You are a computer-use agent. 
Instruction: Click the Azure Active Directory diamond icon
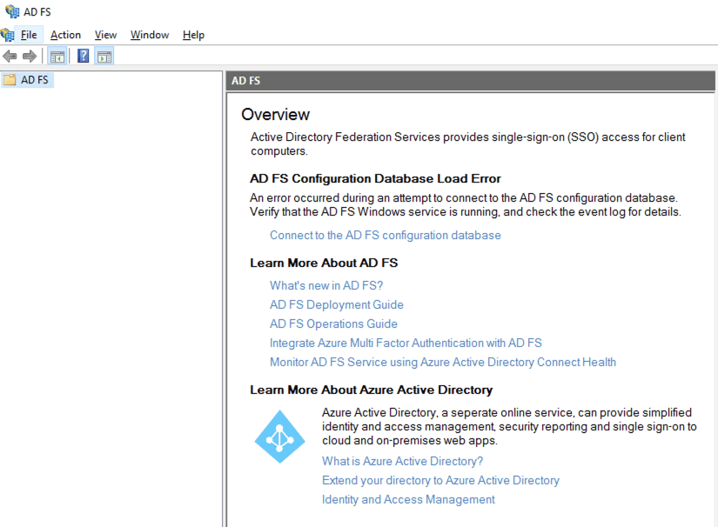279,437
